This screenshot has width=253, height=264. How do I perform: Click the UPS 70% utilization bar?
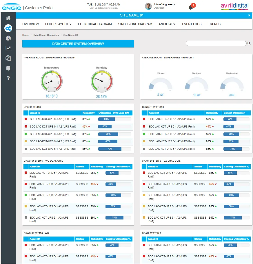pyautogui.click(x=110, y=149)
